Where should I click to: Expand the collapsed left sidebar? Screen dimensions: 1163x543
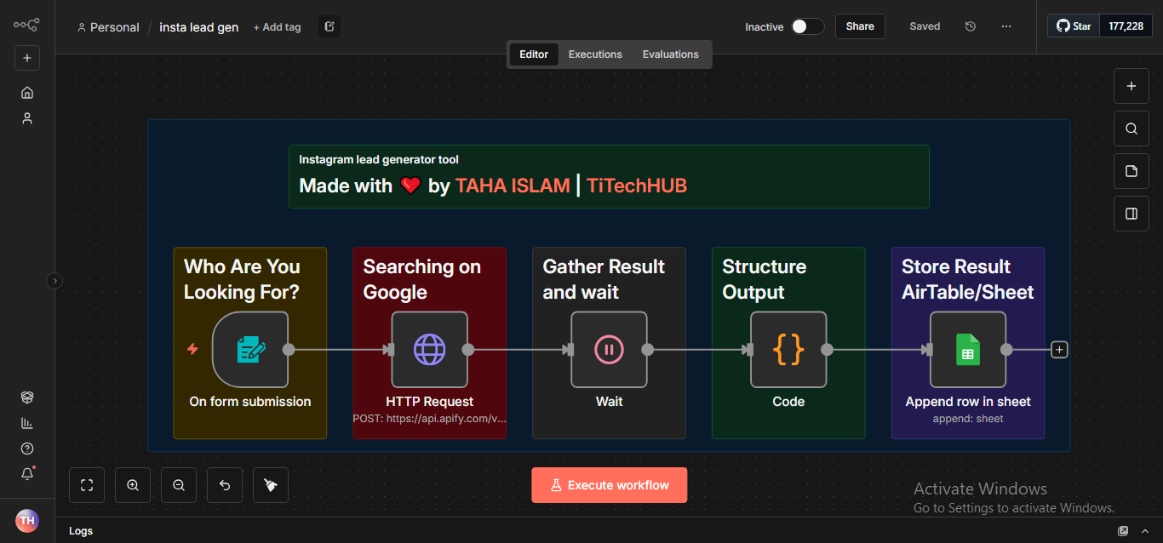coord(54,280)
